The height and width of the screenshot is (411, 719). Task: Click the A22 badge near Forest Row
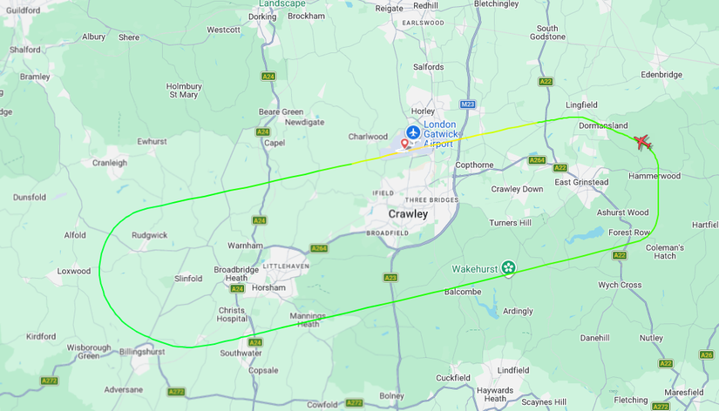(620, 256)
